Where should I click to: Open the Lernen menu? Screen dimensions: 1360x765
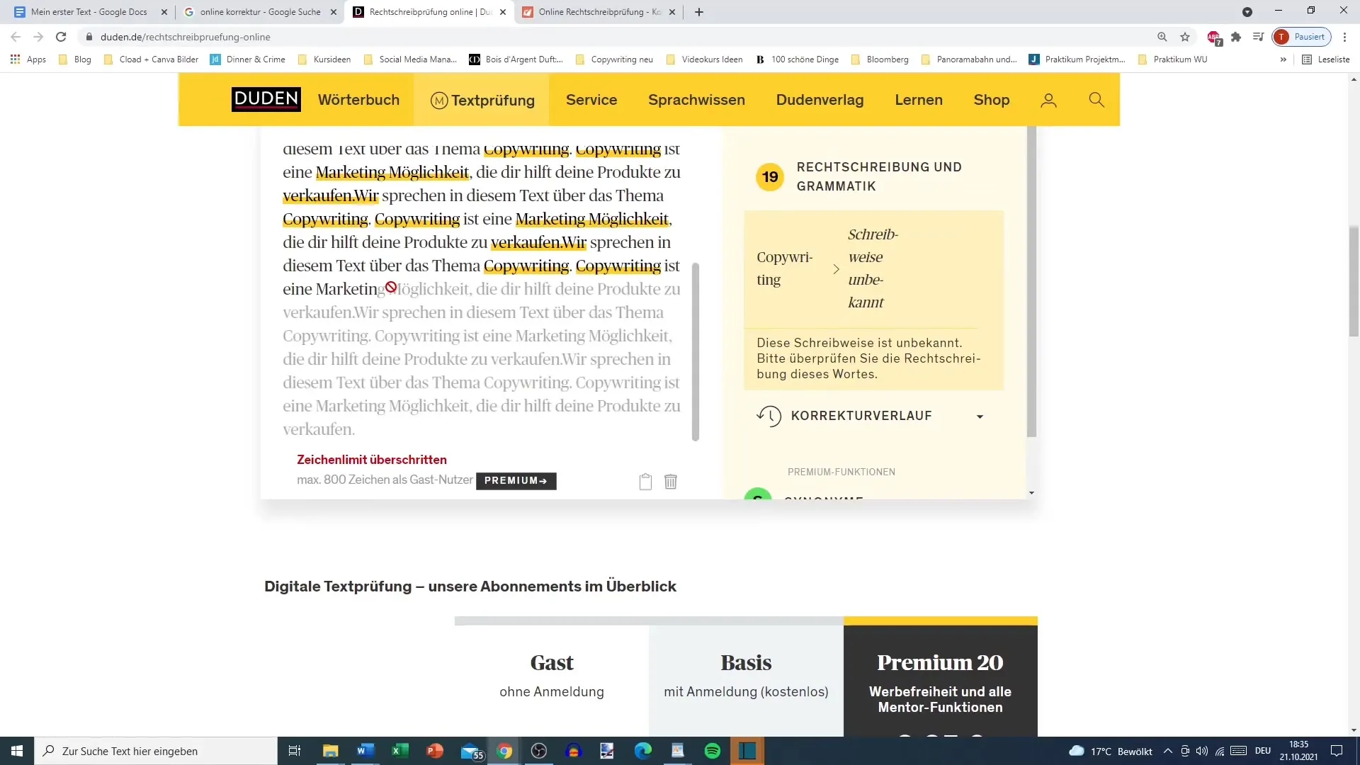coord(919,100)
